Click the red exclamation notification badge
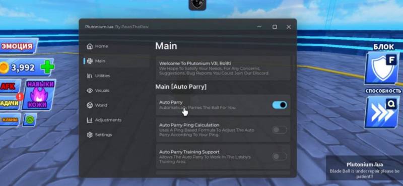Screen dimensions: 403x186 [x=20, y=97]
